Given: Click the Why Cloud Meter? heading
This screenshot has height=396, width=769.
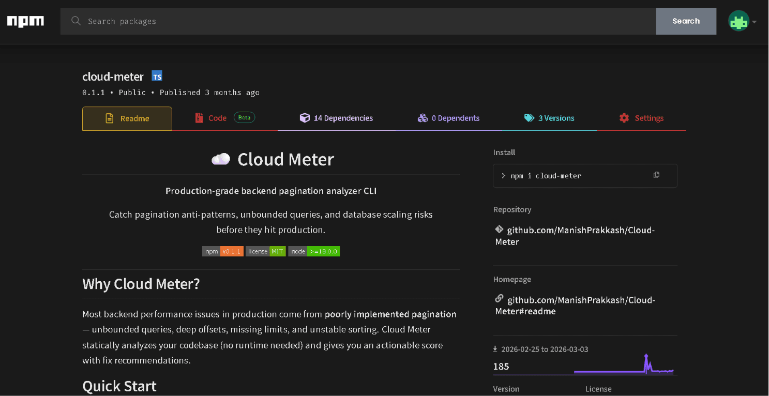Looking at the screenshot, I should (141, 284).
